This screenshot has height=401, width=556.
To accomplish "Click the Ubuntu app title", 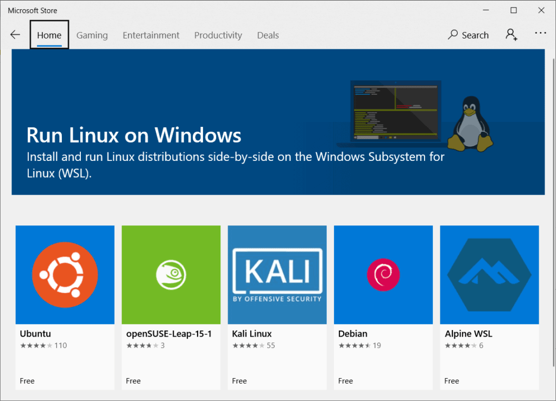I will pyautogui.click(x=35, y=334).
